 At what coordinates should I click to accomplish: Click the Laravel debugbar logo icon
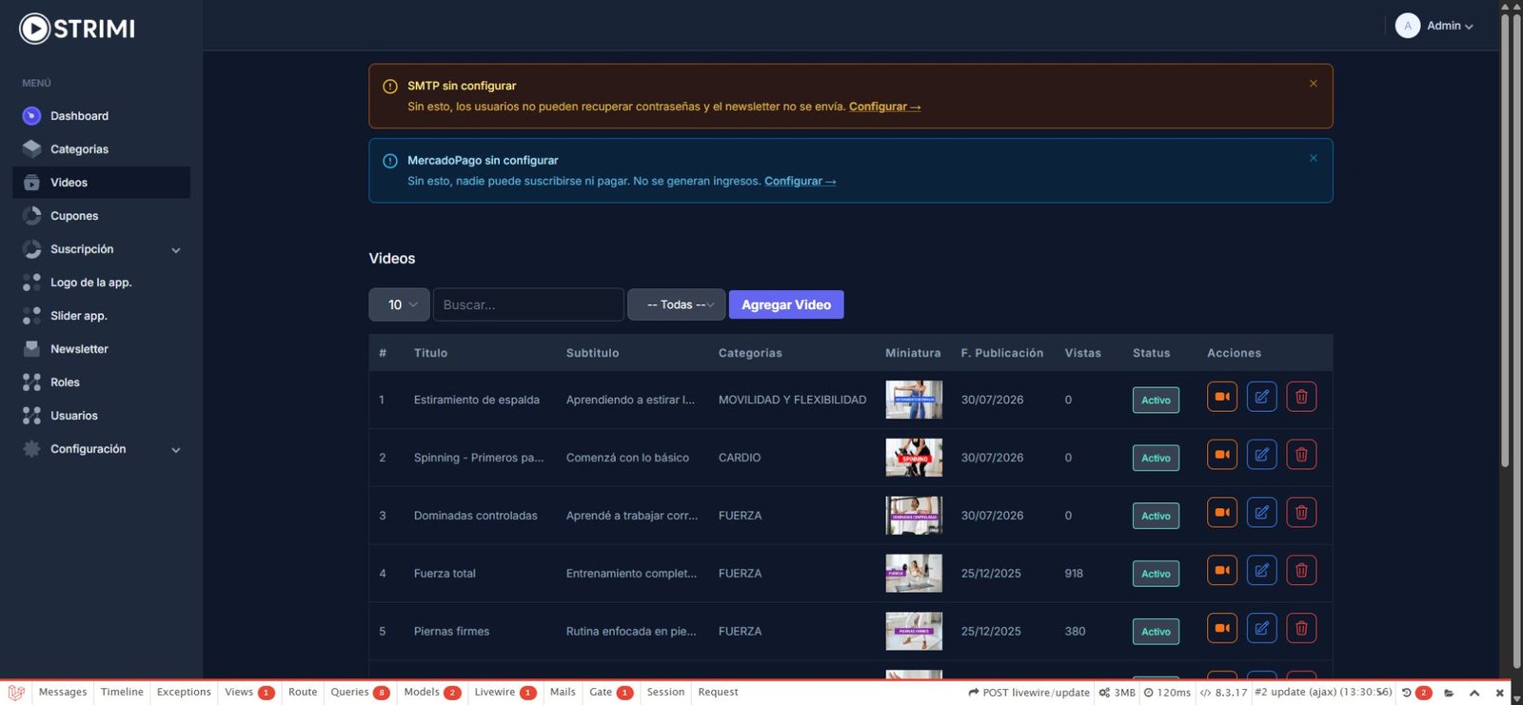[x=16, y=693]
